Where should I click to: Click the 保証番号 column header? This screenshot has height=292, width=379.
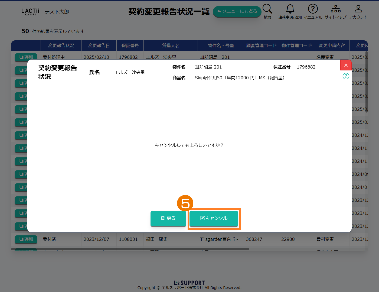(x=130, y=46)
